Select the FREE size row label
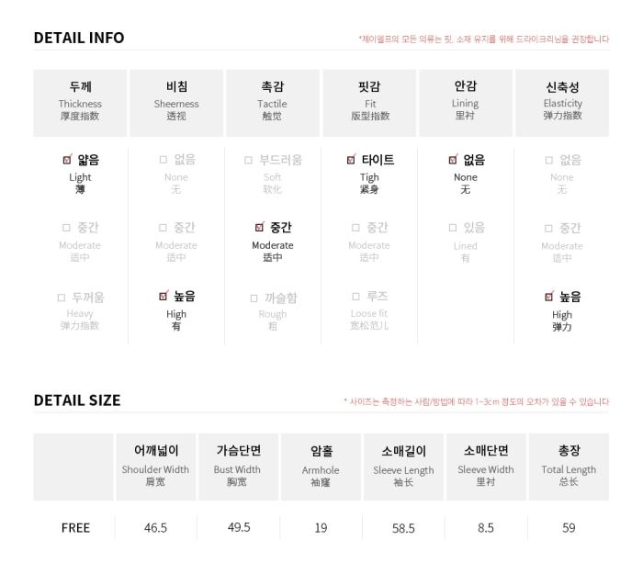643x574 pixels. tap(75, 528)
